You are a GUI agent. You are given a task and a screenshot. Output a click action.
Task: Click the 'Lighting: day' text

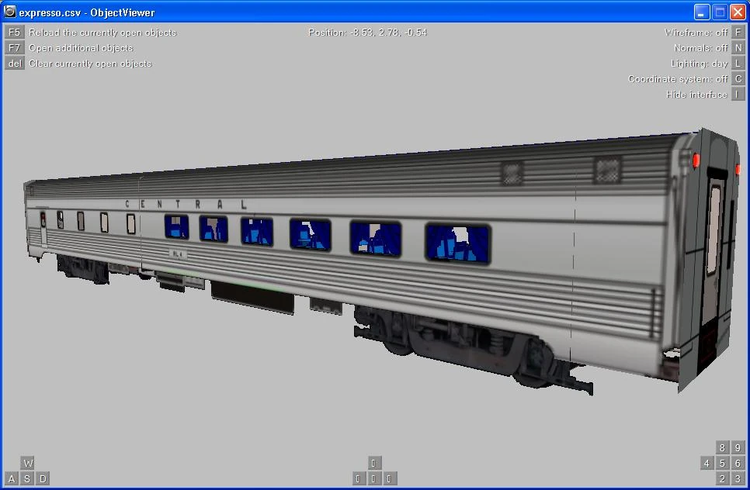[700, 64]
